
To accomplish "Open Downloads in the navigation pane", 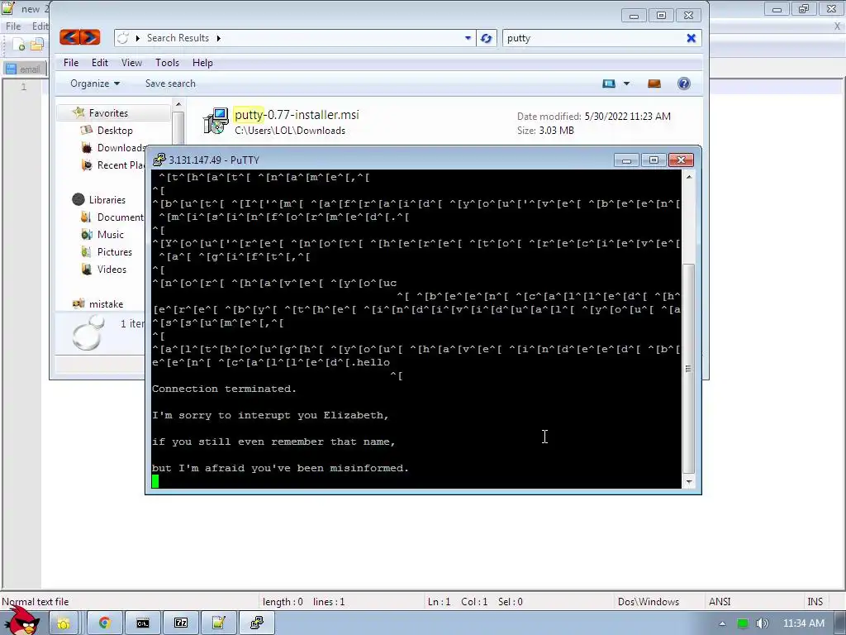I will point(120,147).
